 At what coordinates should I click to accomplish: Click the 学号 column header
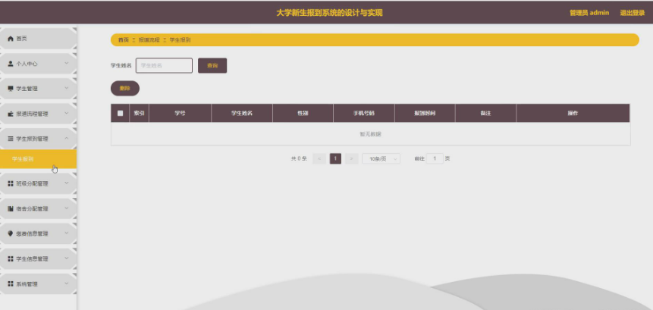point(180,113)
